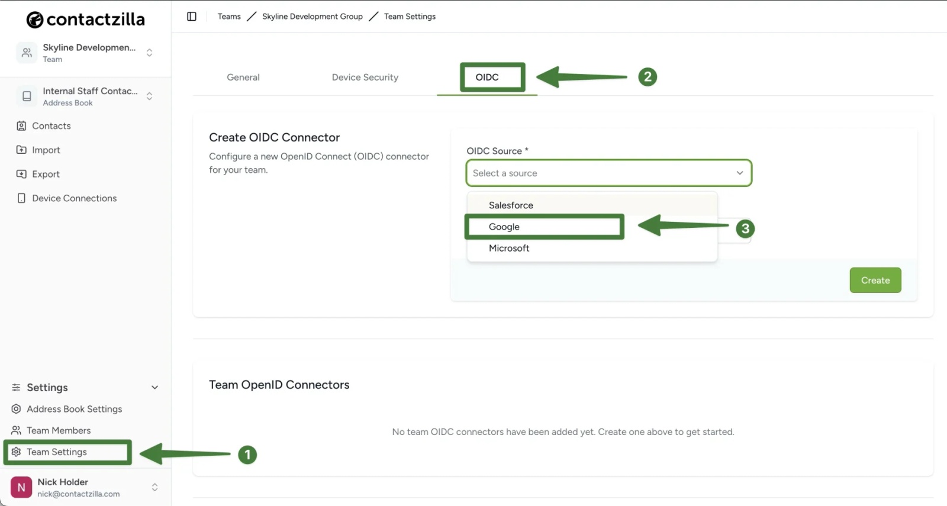This screenshot has width=947, height=506.
Task: Toggle the sidebar panel icon
Action: point(192,17)
